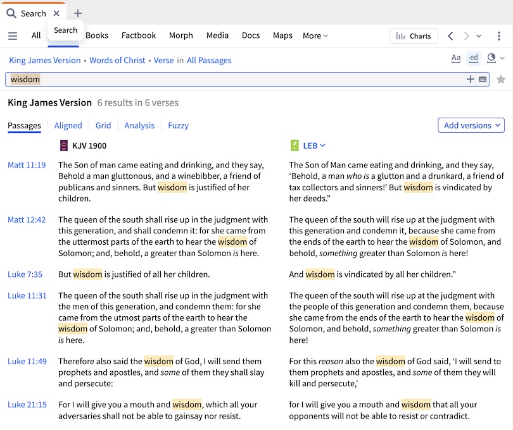Toggle Match case (Aa) option

pos(456,58)
